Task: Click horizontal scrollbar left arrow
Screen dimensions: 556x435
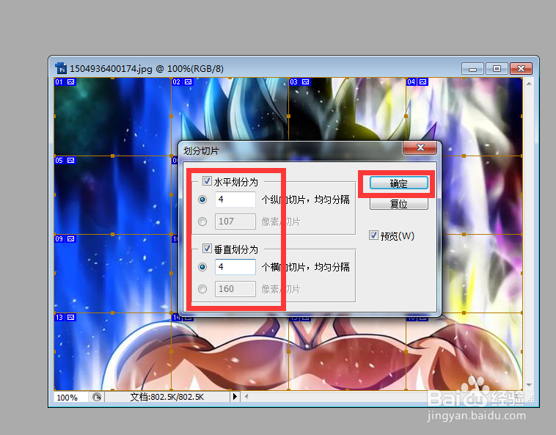Action: click(246, 397)
